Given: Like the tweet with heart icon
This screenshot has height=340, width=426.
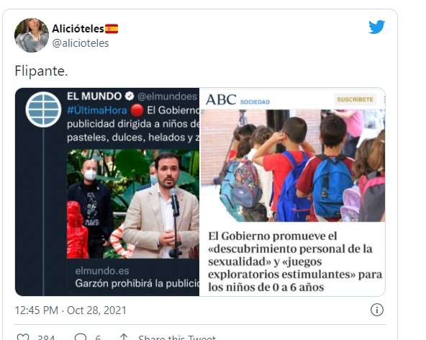Looking at the screenshot, I should [23, 337].
